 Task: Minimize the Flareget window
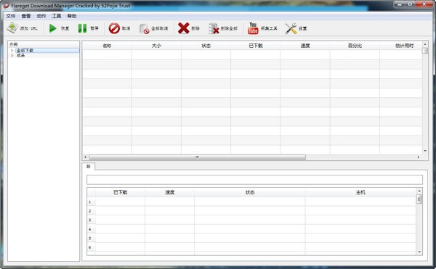pos(400,4)
